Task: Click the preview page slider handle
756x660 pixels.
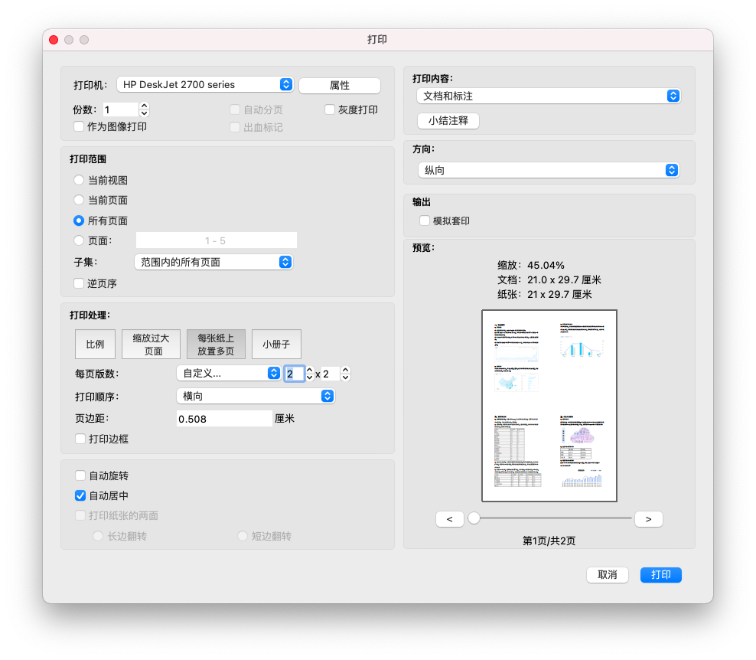Action: click(x=474, y=518)
